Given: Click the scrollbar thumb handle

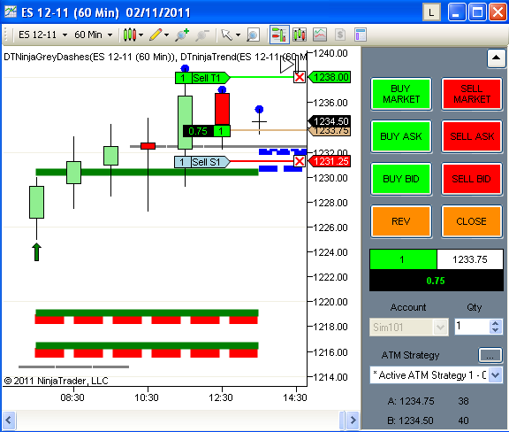Looking at the screenshot, I should tap(342, 420).
